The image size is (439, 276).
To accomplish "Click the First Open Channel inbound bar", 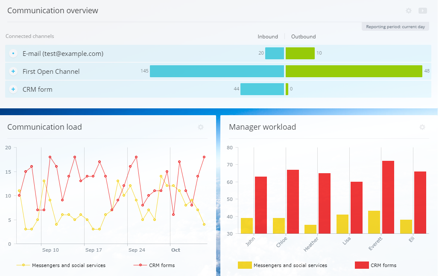I will click(217, 71).
